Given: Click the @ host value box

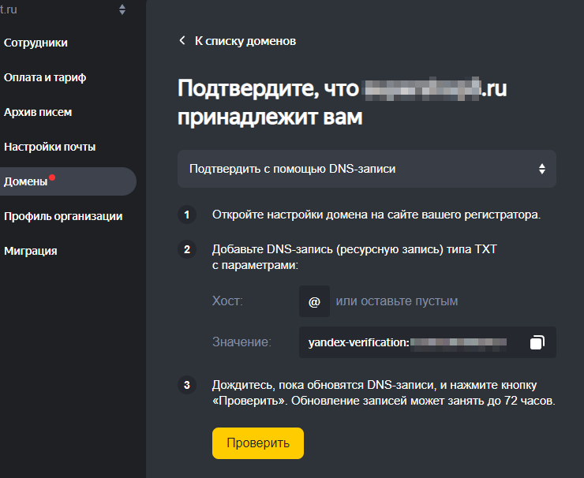Looking at the screenshot, I should [314, 301].
